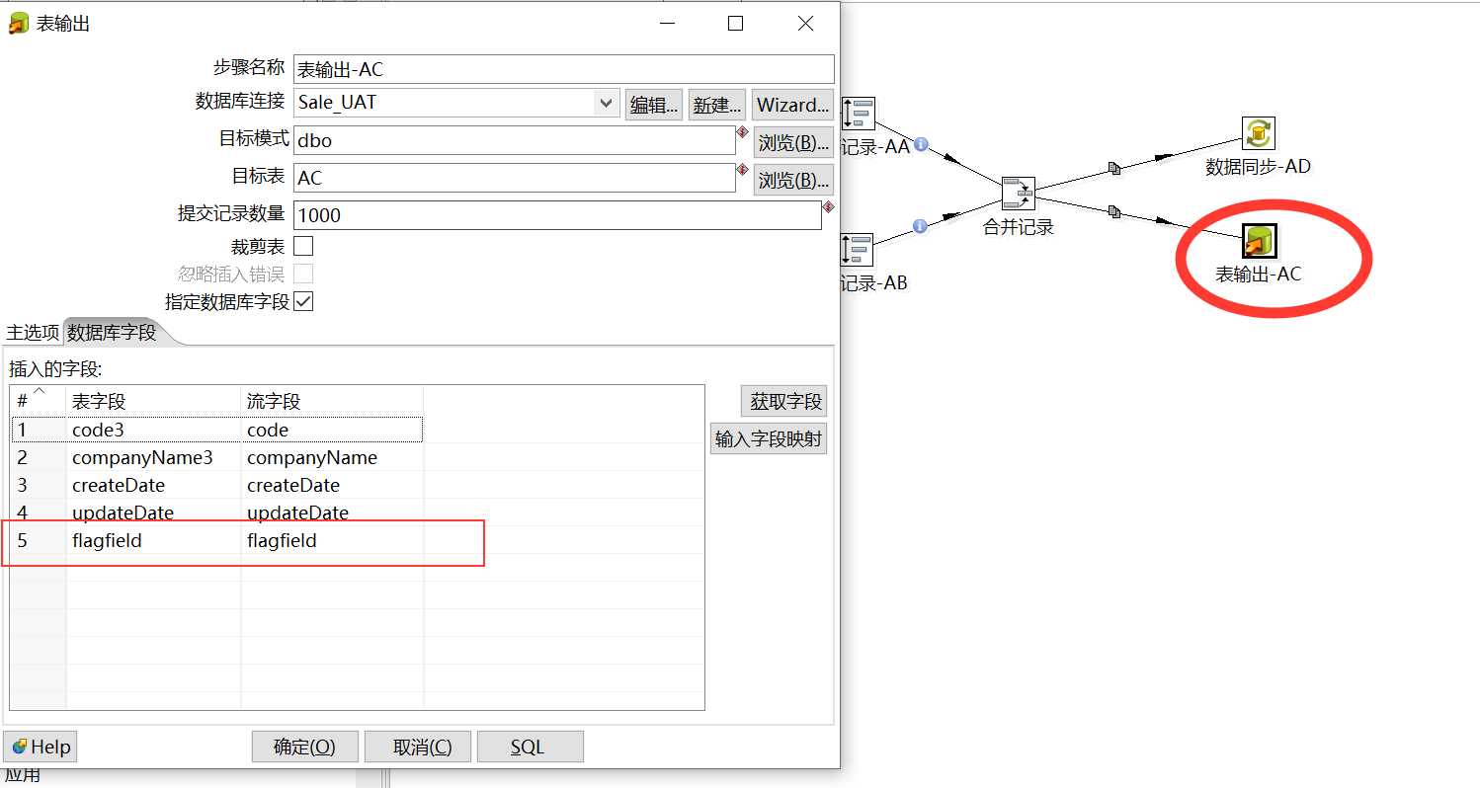
Task: Click the 记录-AB sort step icon
Action: click(858, 250)
